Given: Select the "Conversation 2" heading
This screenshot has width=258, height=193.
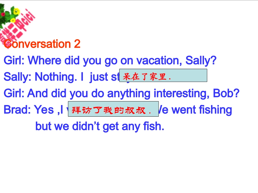Looking at the screenshot, I should [x=42, y=44].
